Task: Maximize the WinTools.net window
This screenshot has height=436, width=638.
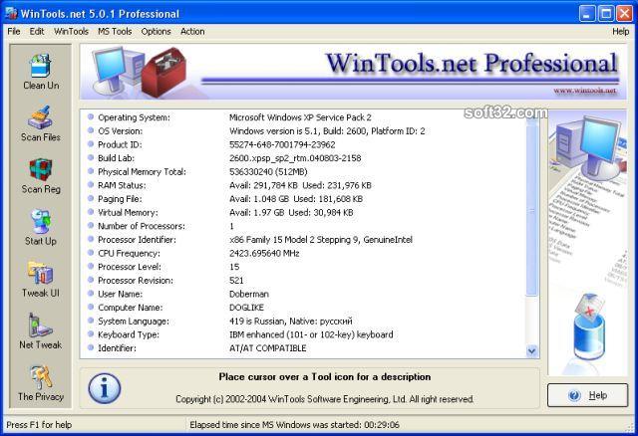Action: click(606, 13)
